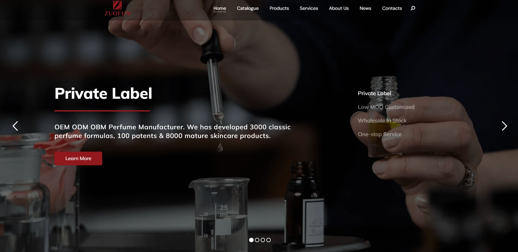Open the Catalogue menu item

coord(248,8)
